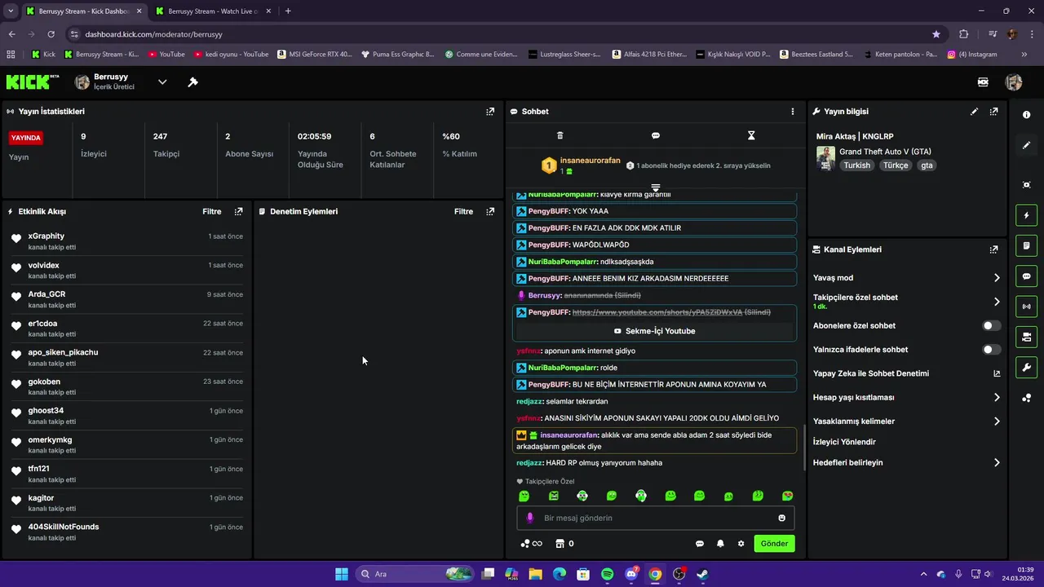Open YouTube bookmark in bookmarks bar
The width and height of the screenshot is (1044, 587).
(x=166, y=55)
